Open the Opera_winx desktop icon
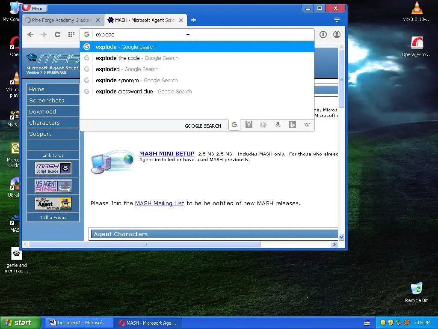Screen dimensions: 438x329 click(417, 47)
